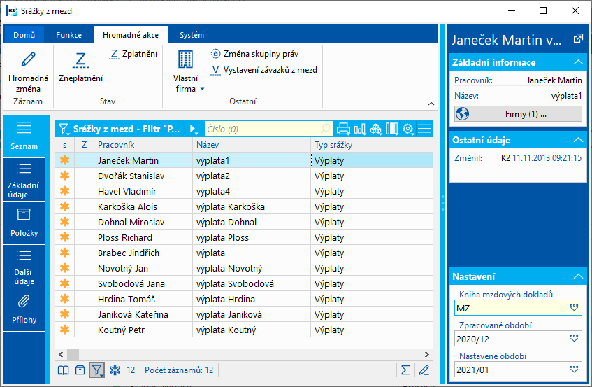Switch to the Funkce ribbon tab
The height and width of the screenshot is (387, 592).
pos(68,35)
